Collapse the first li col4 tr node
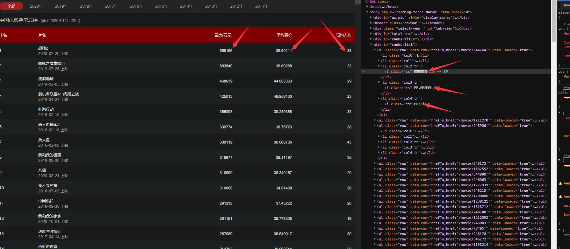Image resolution: width=570 pixels, height=249 pixels. [379, 99]
